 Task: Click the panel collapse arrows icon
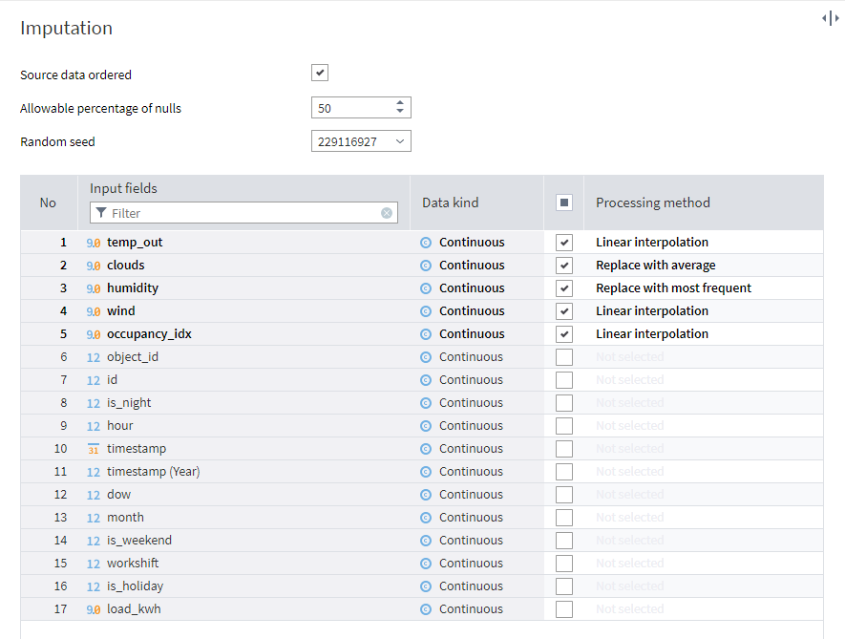click(830, 18)
